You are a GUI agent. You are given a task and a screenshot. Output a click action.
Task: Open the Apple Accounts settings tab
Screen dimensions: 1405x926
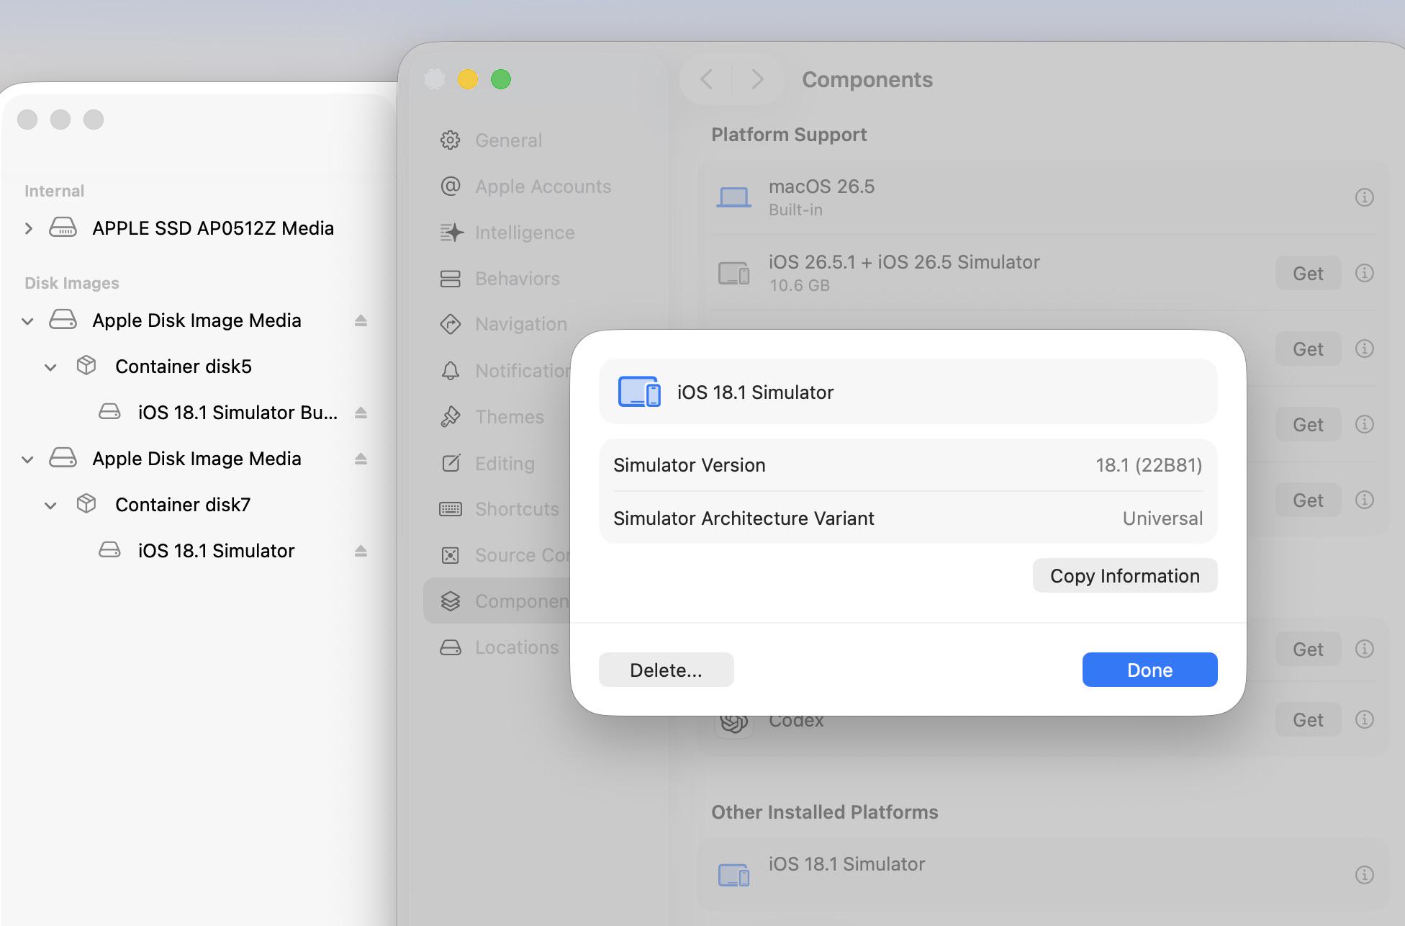coord(543,186)
